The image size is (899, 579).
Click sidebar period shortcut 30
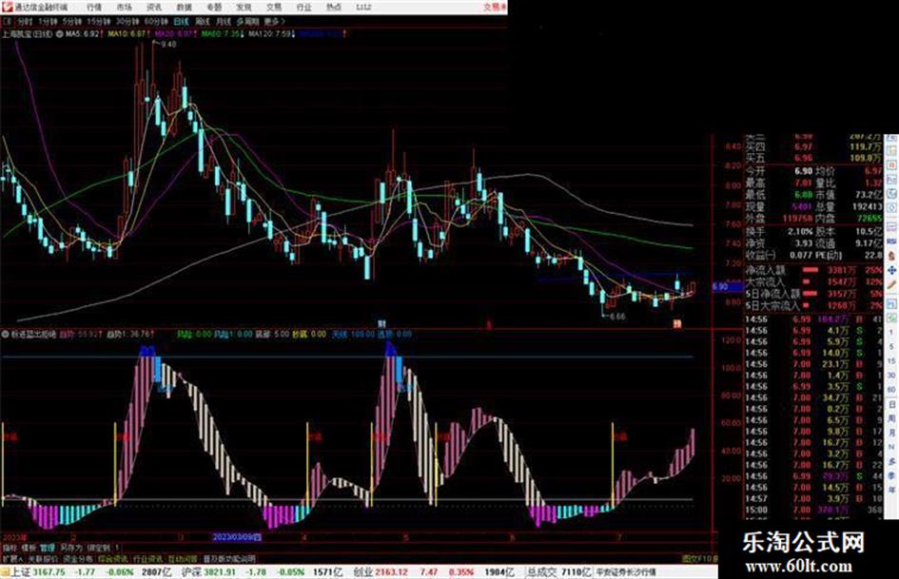tap(892, 376)
